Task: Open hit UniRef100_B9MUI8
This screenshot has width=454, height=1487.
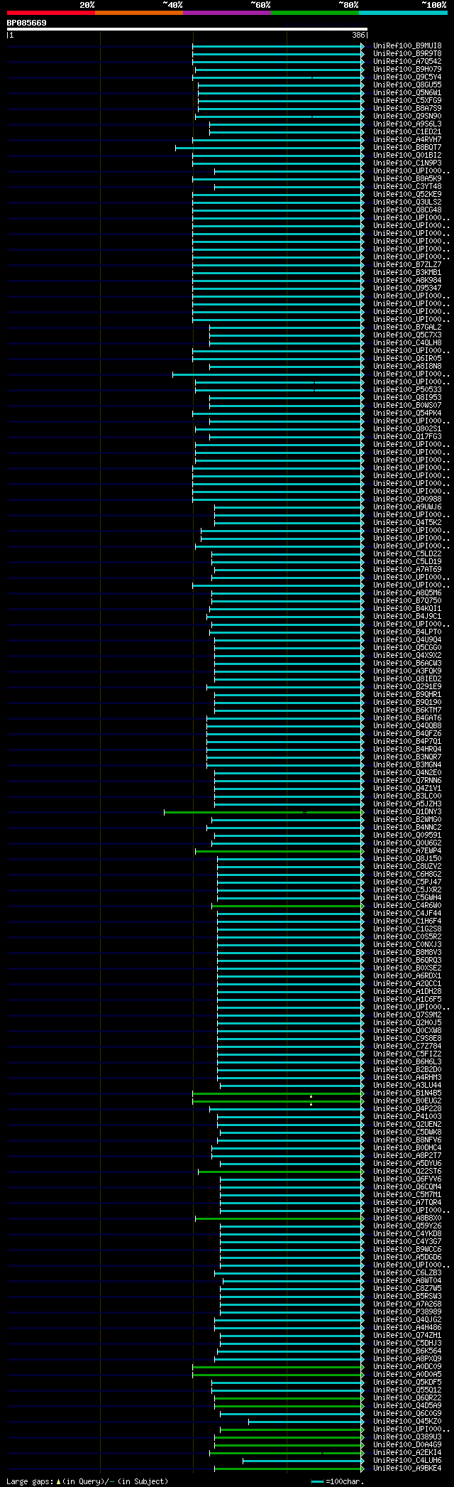Action: pyautogui.click(x=407, y=46)
